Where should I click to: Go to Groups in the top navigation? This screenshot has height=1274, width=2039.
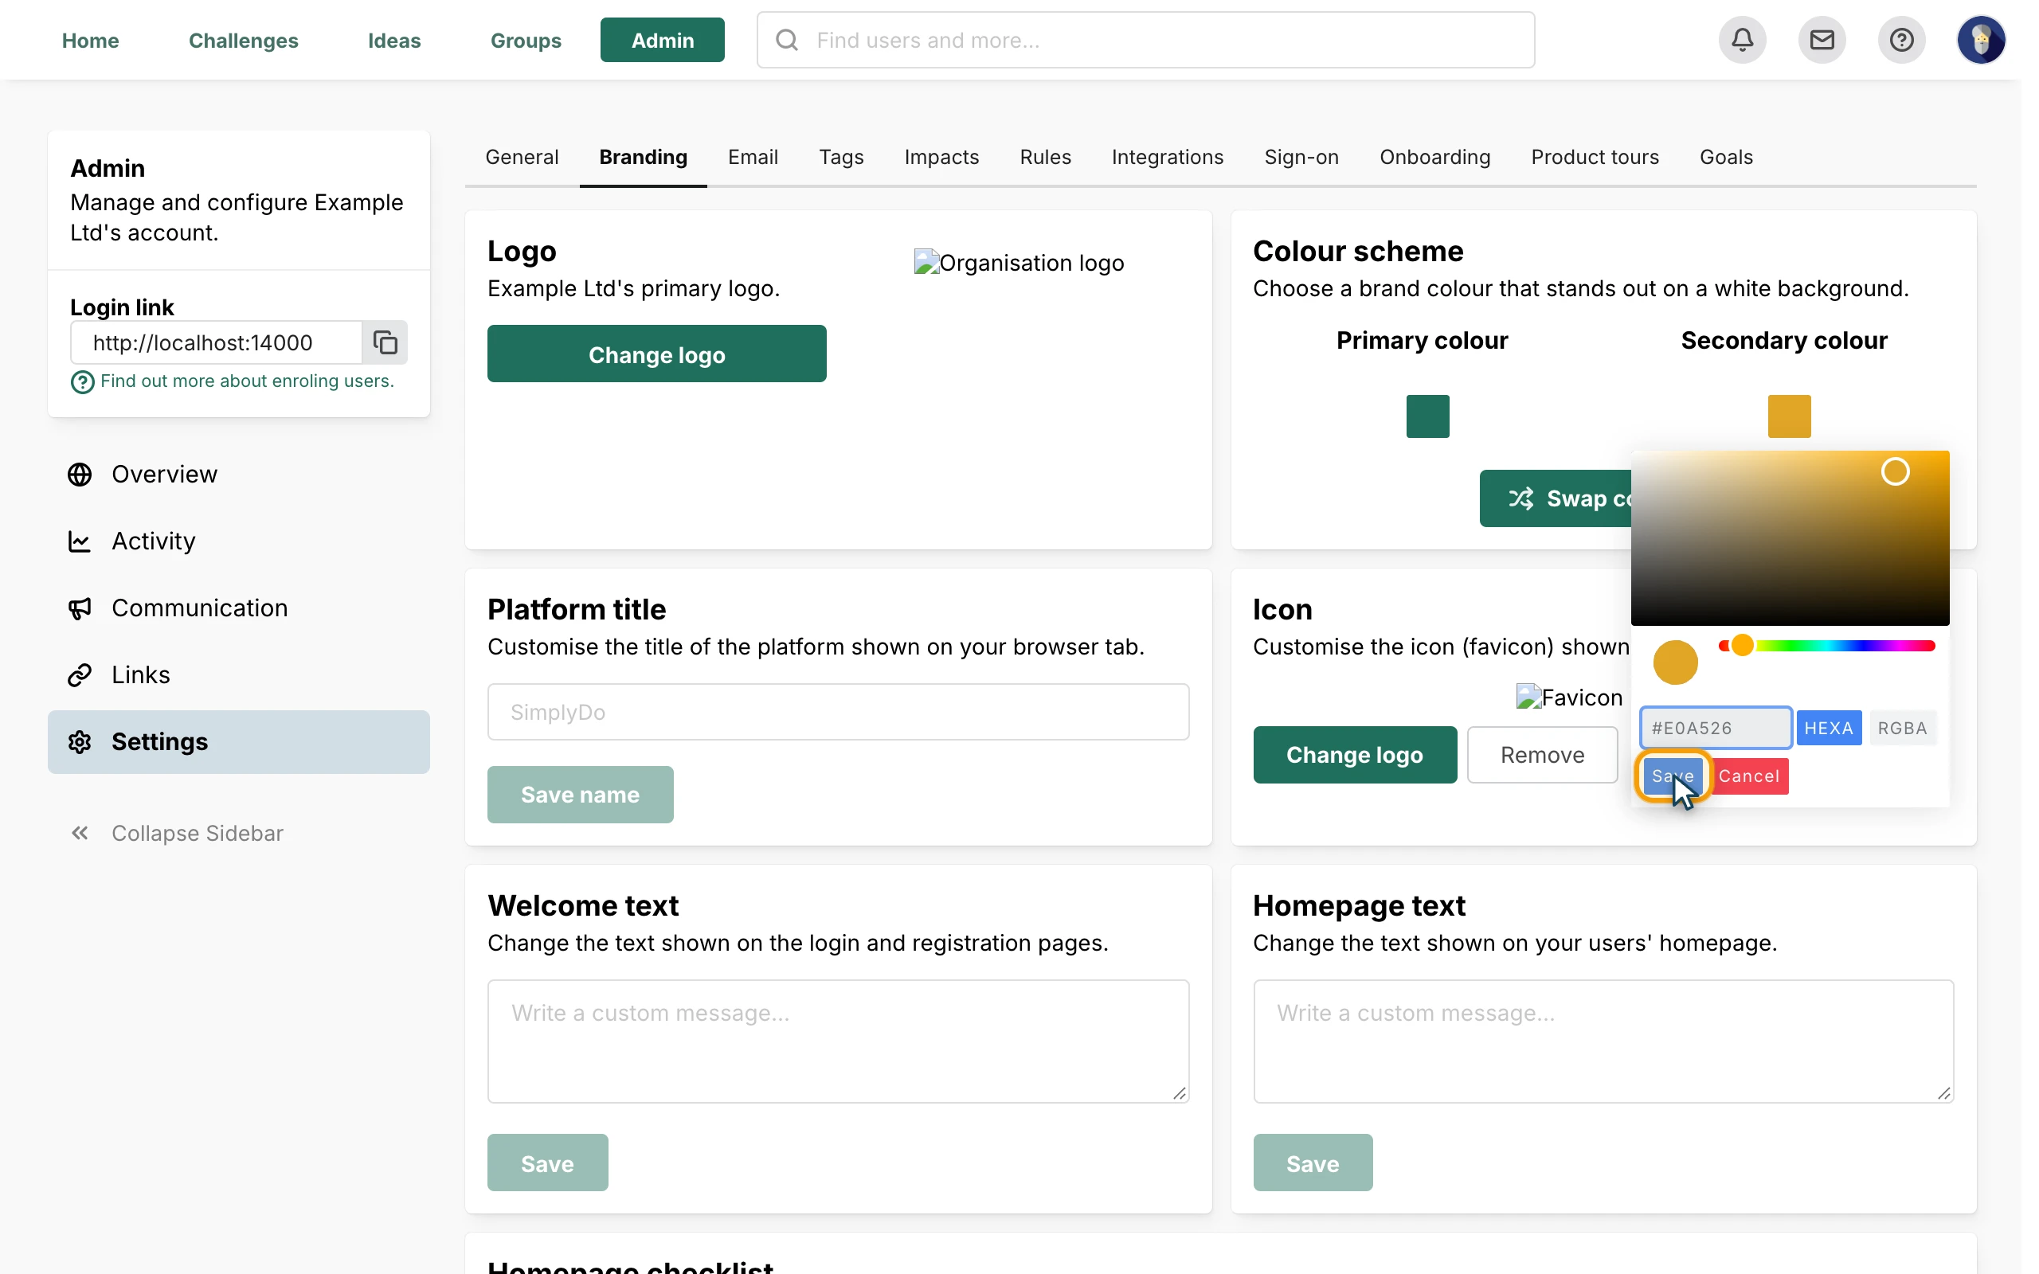(x=526, y=40)
